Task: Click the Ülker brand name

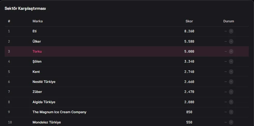Action: (37, 41)
